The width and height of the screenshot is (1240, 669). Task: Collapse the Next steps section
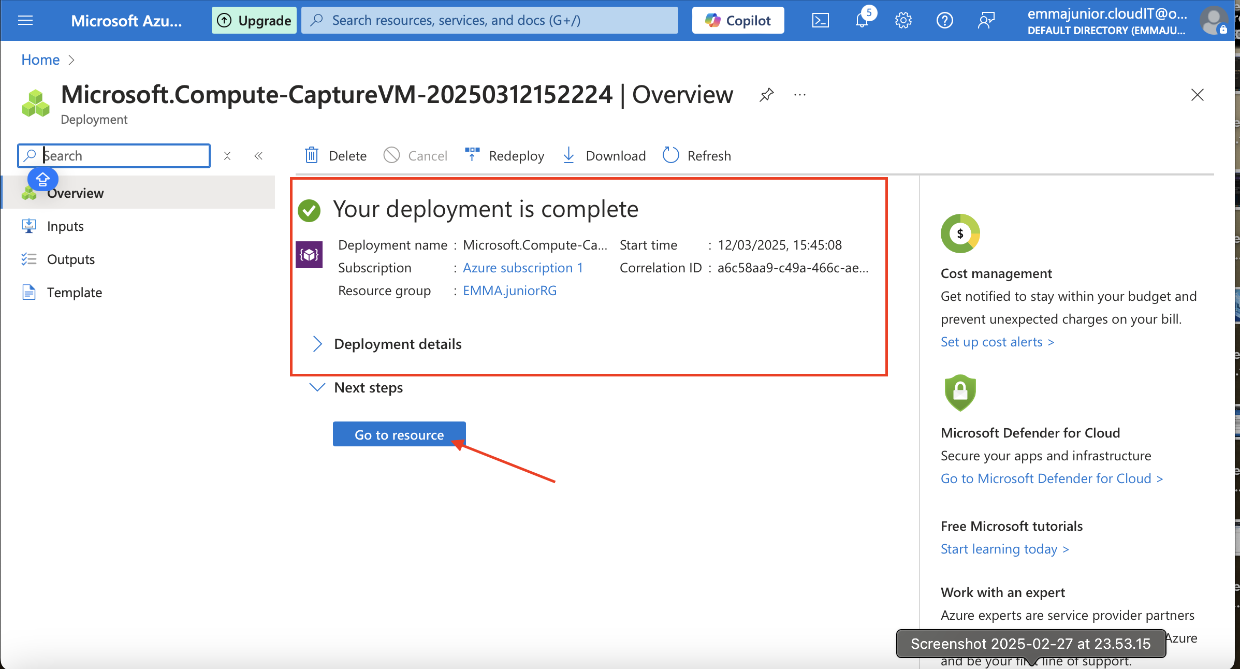pyautogui.click(x=356, y=387)
